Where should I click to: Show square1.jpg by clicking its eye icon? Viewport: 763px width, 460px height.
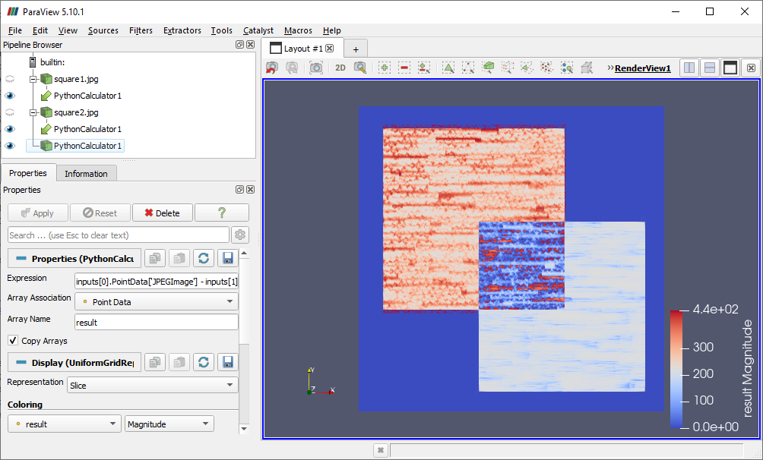tap(9, 79)
